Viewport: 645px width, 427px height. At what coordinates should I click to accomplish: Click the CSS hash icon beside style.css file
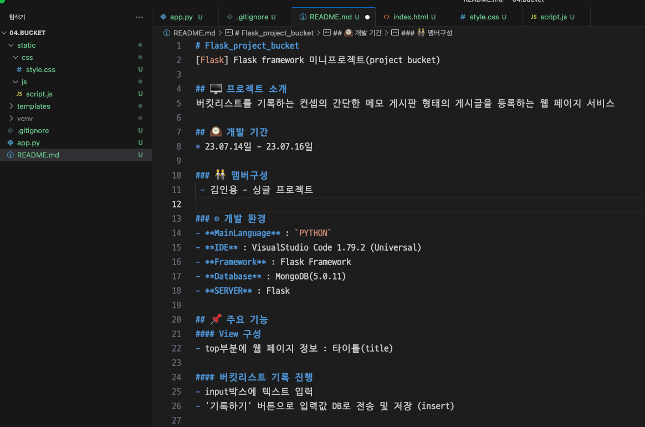19,69
